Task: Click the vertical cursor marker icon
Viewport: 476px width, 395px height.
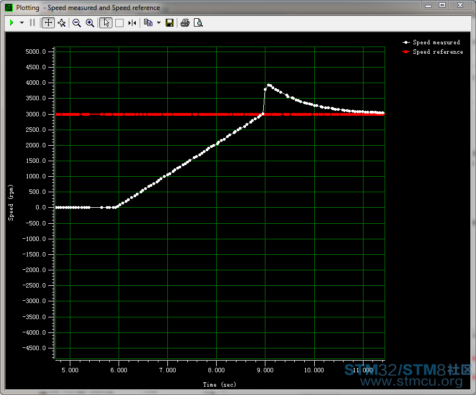Action: tap(132, 23)
